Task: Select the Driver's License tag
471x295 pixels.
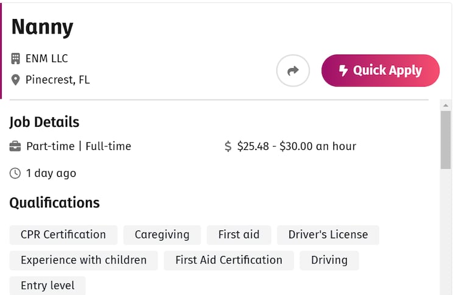Action: coord(328,235)
